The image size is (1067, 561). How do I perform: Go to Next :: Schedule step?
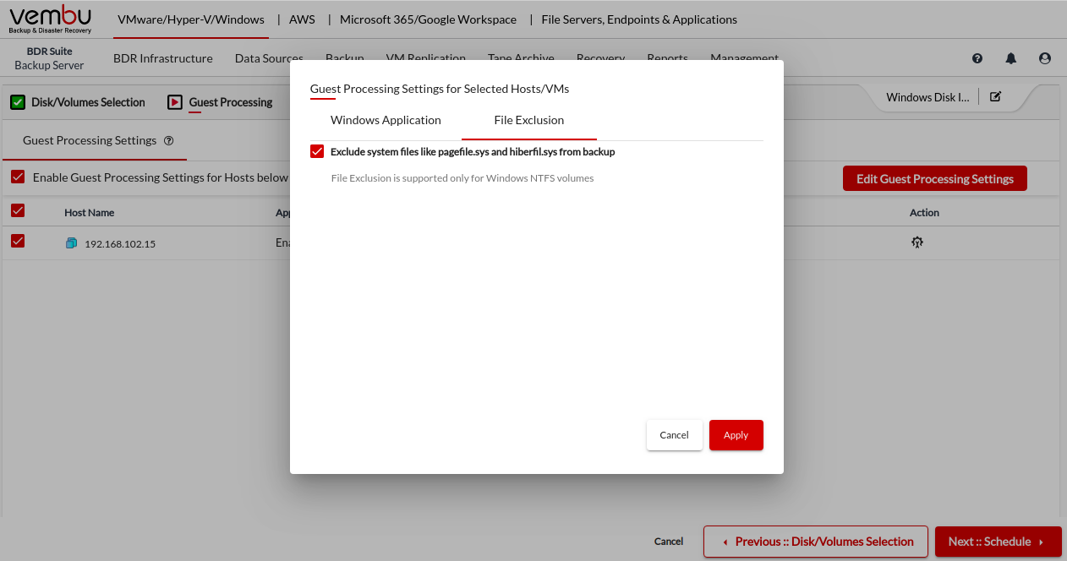tap(997, 542)
